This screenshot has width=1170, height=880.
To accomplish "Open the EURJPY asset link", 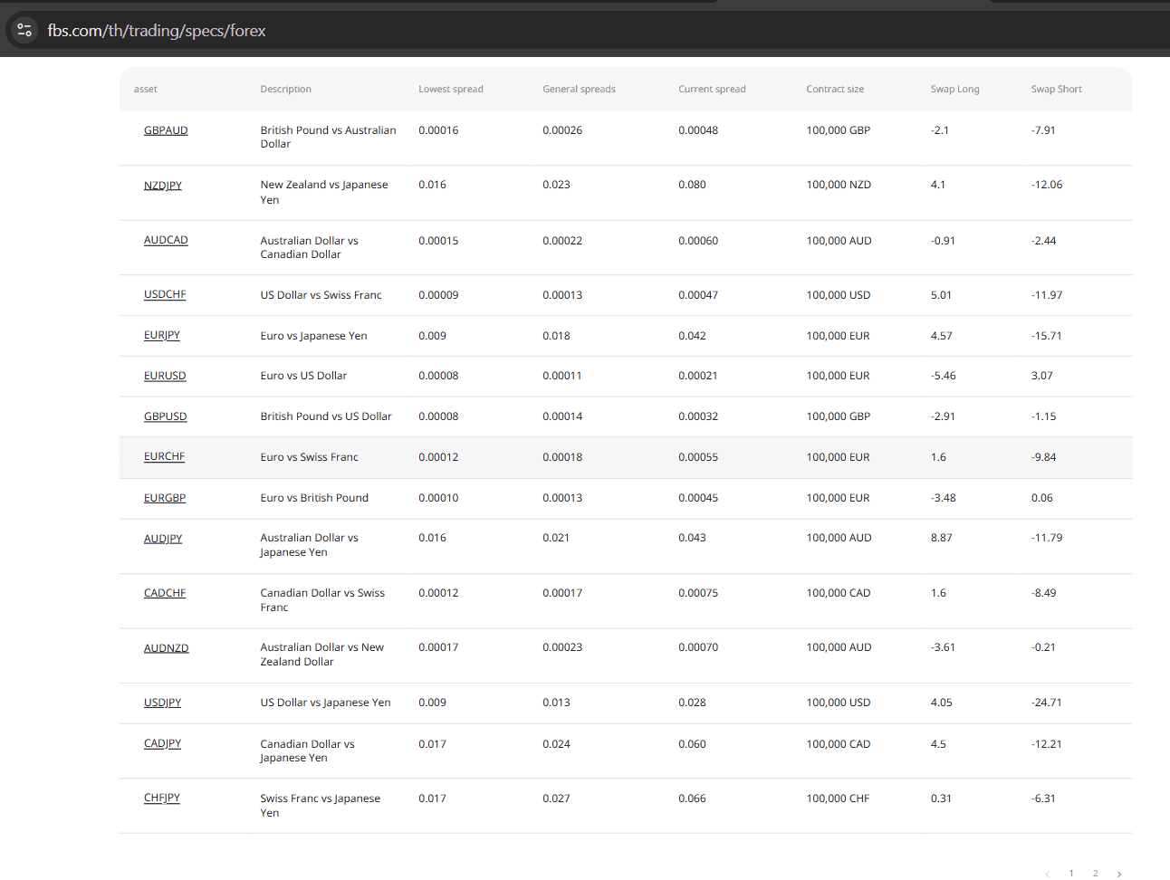I will [162, 335].
